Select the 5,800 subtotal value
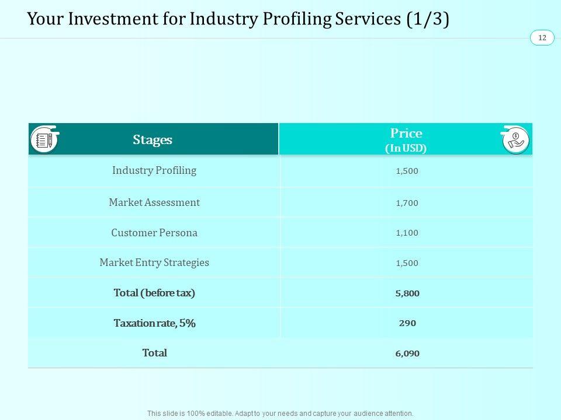The width and height of the screenshot is (561, 420). pos(407,293)
